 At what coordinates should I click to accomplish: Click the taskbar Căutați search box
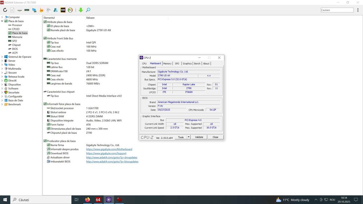pyautogui.click(x=41, y=200)
